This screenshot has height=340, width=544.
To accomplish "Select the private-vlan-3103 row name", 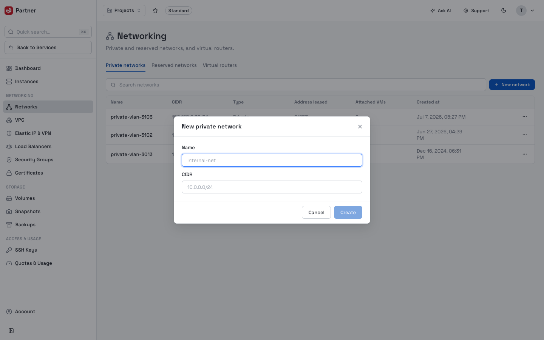I will point(131,117).
